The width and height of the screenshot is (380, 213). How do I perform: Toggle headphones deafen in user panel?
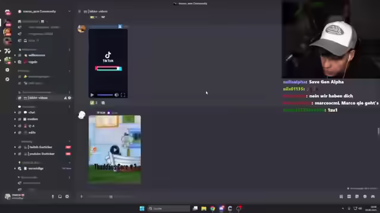[60, 196]
